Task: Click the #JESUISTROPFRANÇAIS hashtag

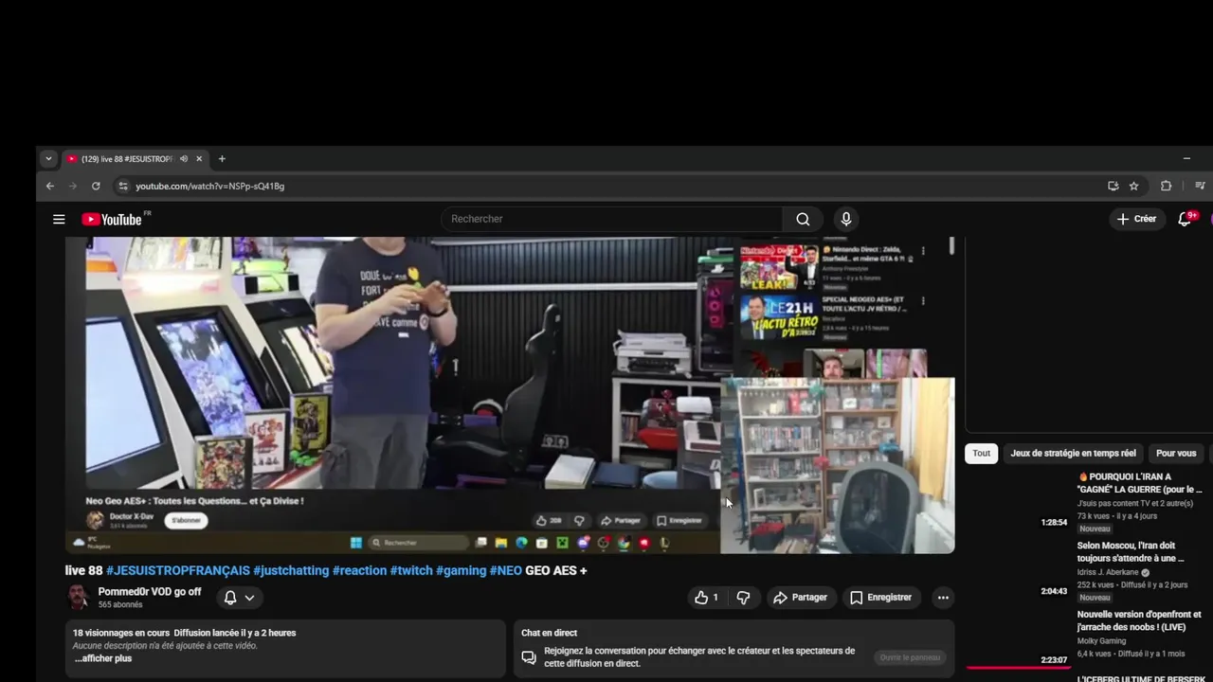Action: 178,570
